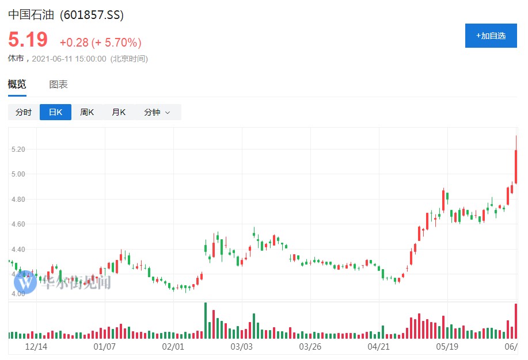
Task: Switch to the 概览 tab
Action: (17, 85)
